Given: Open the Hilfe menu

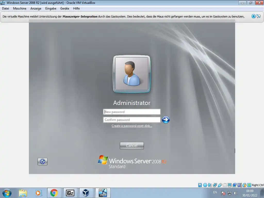Looking at the screenshot, I should pos(76,9).
